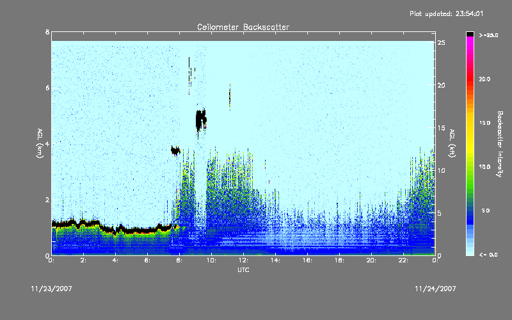Image resolution: width=512 pixels, height=320 pixels.
Task: Click the 6 km tick on left axis
Action: click(x=47, y=88)
